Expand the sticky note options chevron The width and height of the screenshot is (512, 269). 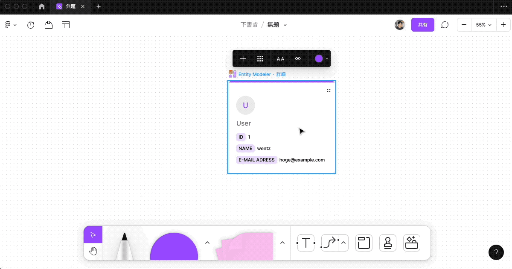pos(282,243)
